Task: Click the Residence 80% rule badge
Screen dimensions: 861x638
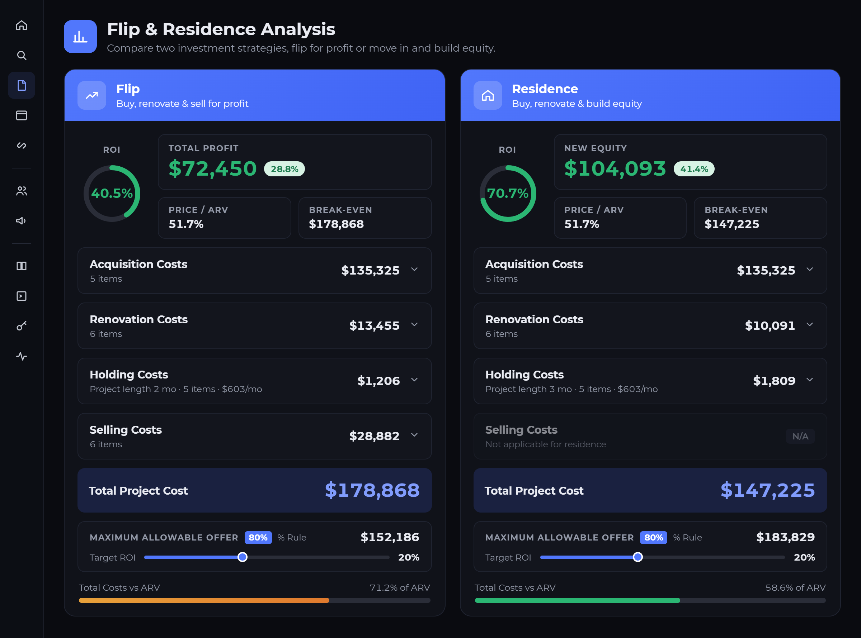Action: [654, 537]
